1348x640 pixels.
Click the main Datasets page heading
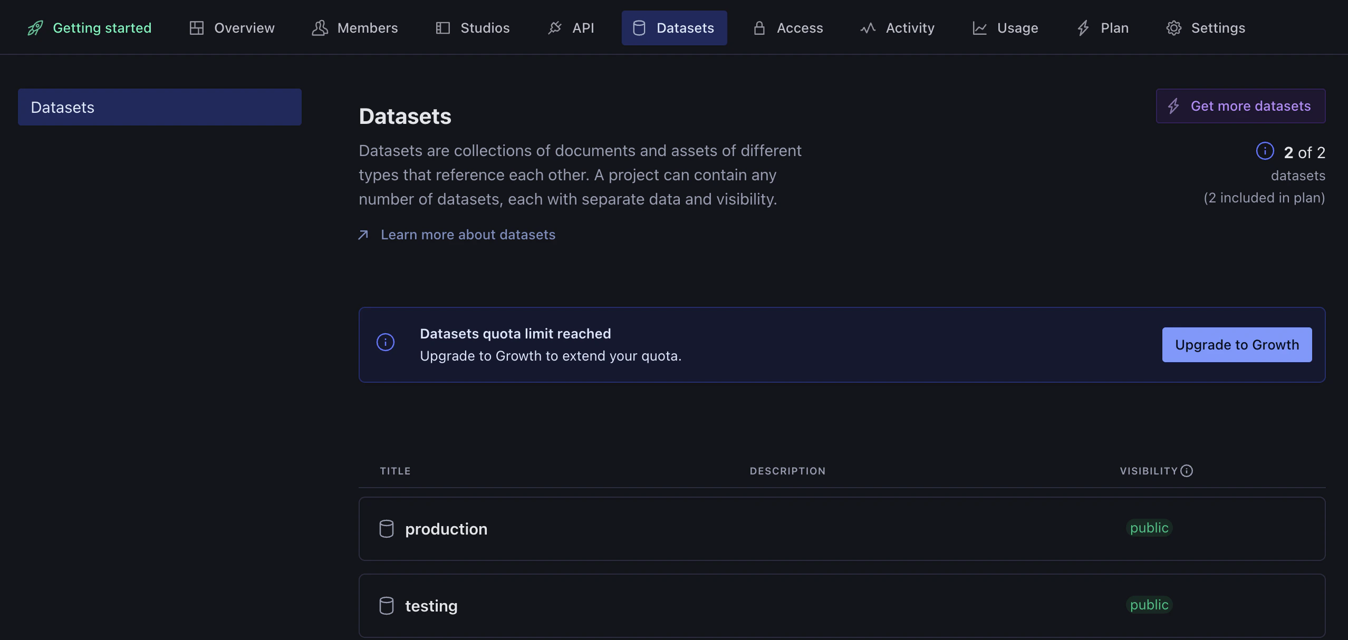(x=405, y=116)
